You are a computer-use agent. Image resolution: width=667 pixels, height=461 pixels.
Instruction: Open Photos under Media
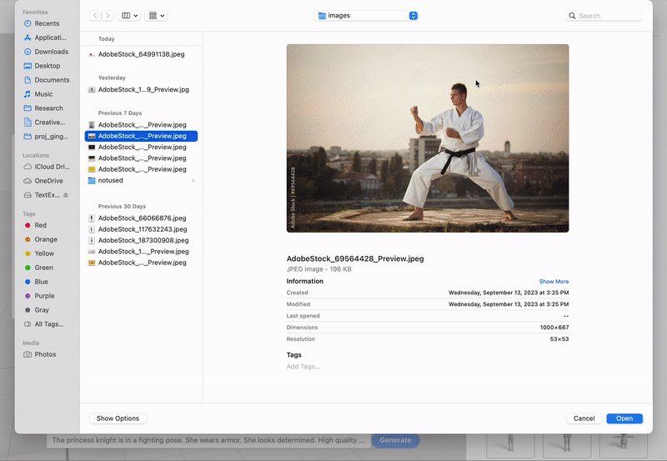click(x=45, y=354)
